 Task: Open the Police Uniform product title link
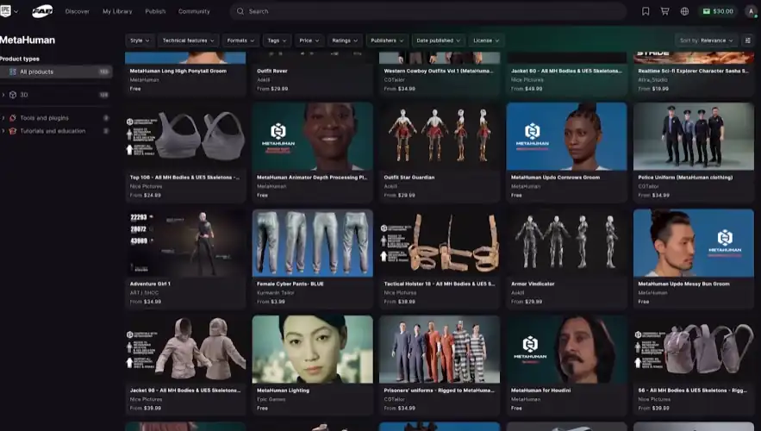coord(685,178)
